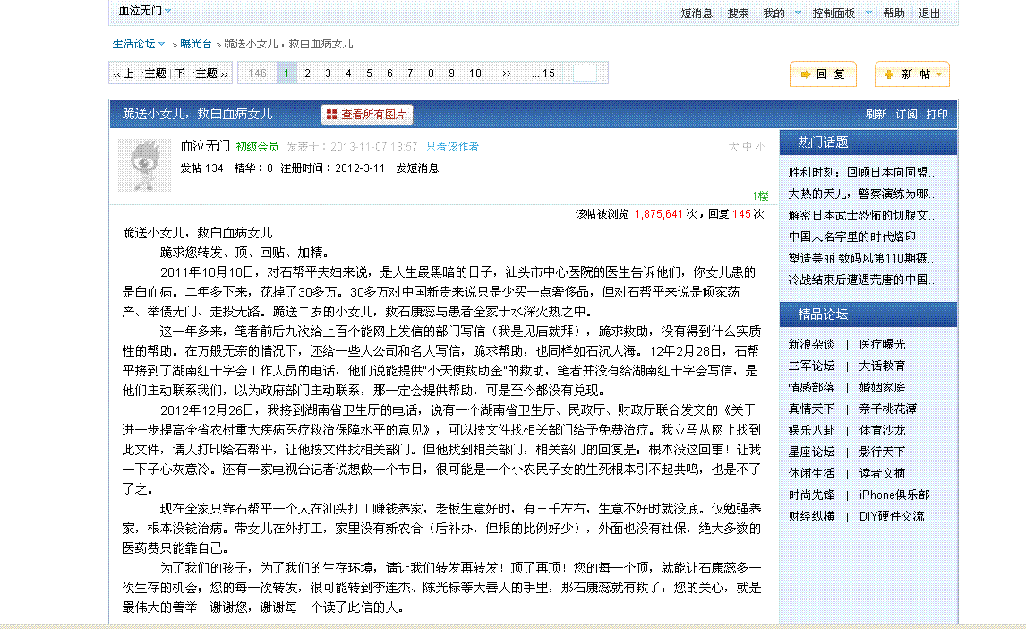Open hot topic 中国人名字里的时代烙印
Screen dimensions: 1026x629
point(852,237)
